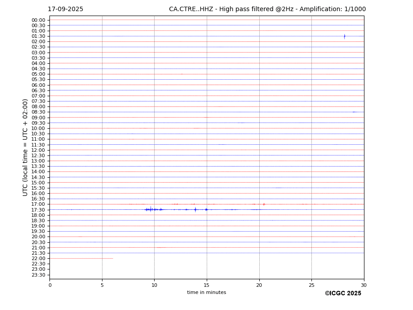
Task: Click the 17:00 time label
Action: pyautogui.click(x=38, y=204)
